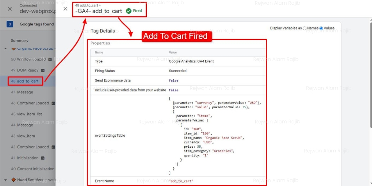The height and width of the screenshot is (186, 372).
Task: Click the Google tags found count badge
Action: point(10,24)
